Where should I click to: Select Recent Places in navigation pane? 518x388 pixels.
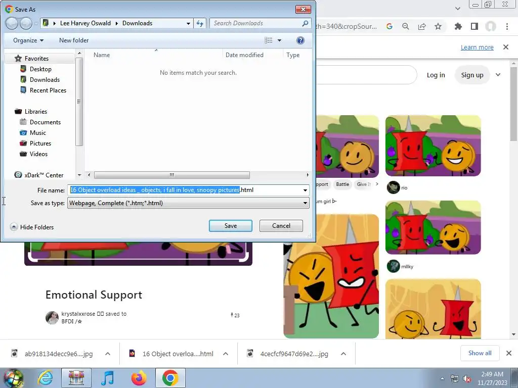click(x=48, y=90)
